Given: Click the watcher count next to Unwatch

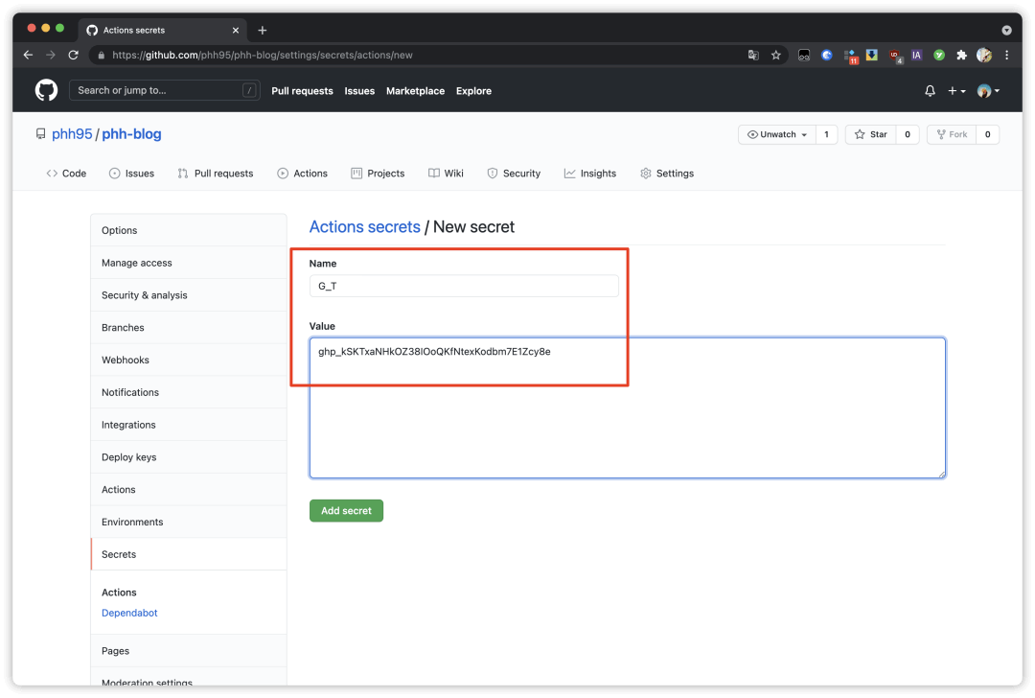Looking at the screenshot, I should [x=826, y=134].
